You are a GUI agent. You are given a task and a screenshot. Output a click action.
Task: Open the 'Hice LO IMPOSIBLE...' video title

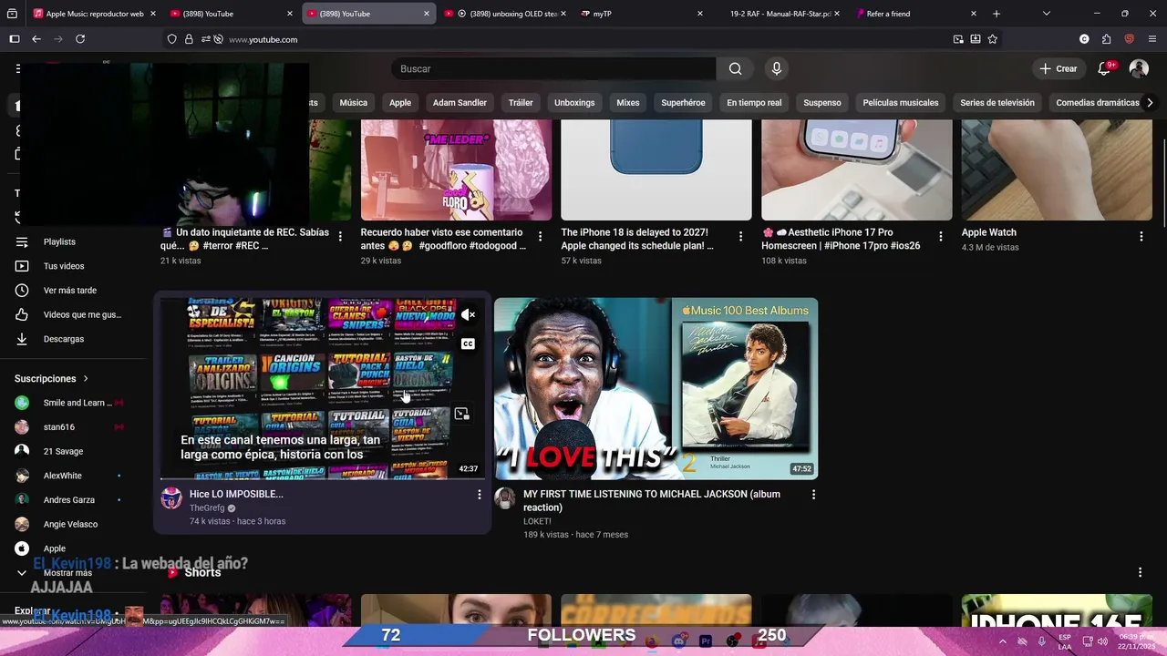pyautogui.click(x=236, y=494)
